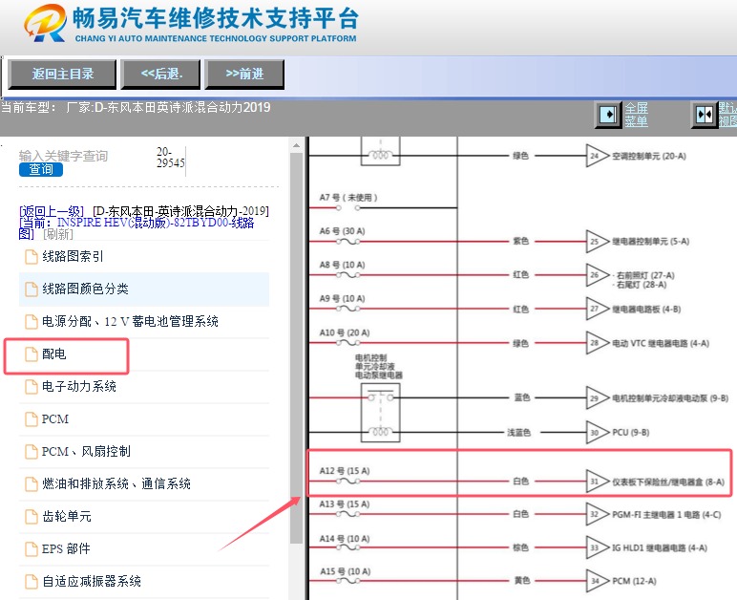
Task: Click connector triangle 26 for 右前照灯
Action: tap(597, 275)
